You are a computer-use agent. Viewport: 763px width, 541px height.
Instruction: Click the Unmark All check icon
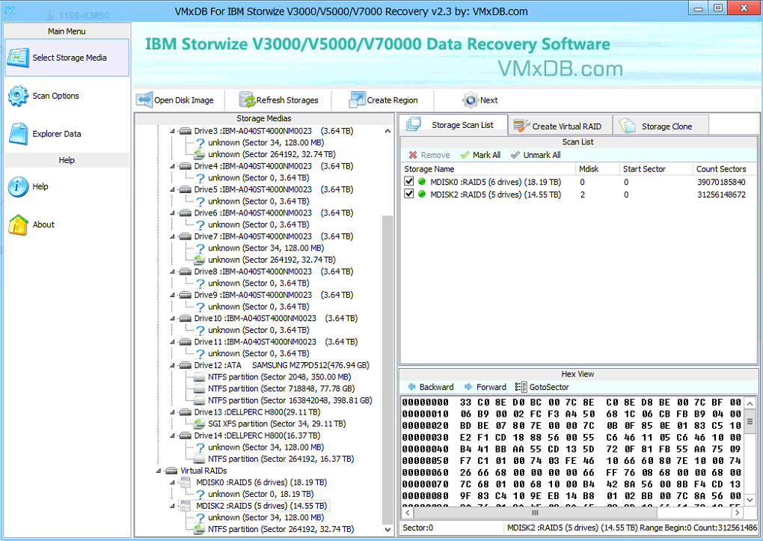point(515,155)
